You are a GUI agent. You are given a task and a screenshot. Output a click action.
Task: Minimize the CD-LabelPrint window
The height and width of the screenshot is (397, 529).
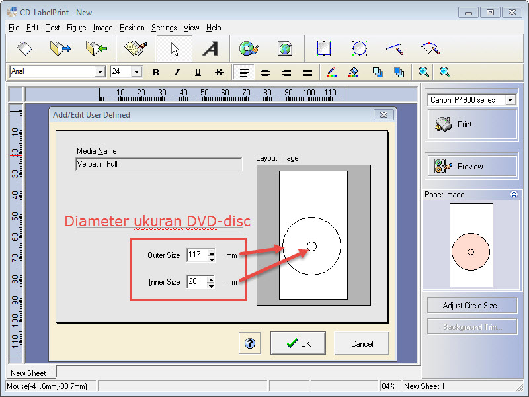pos(468,13)
